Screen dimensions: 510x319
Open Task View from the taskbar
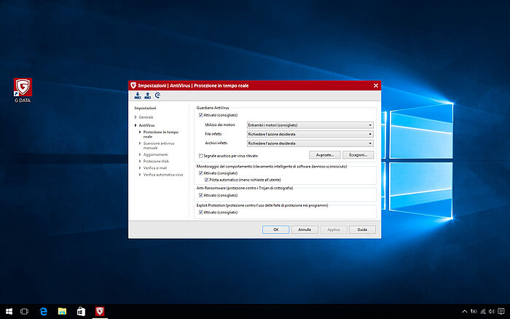click(x=24, y=311)
